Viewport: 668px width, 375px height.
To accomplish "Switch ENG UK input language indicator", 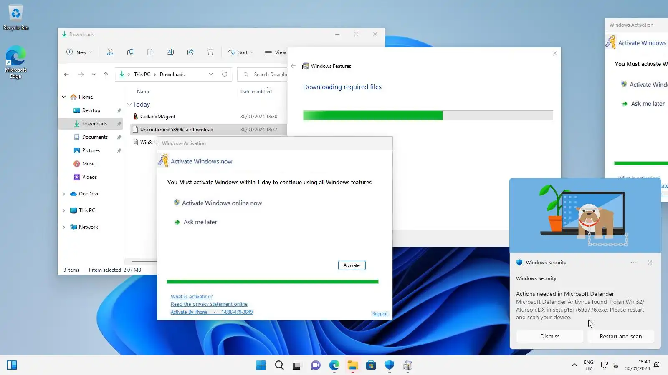I will pyautogui.click(x=589, y=365).
